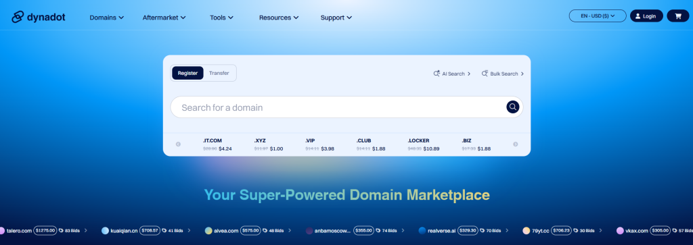The width and height of the screenshot is (693, 245).
Task: Select the .XYZ $1.00 deal
Action: 269,144
